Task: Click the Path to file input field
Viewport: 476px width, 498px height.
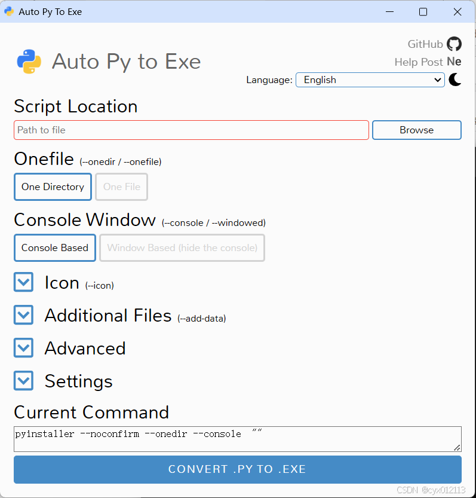Action: tap(191, 130)
